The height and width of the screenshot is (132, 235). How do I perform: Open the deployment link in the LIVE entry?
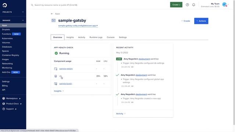click(x=144, y=59)
